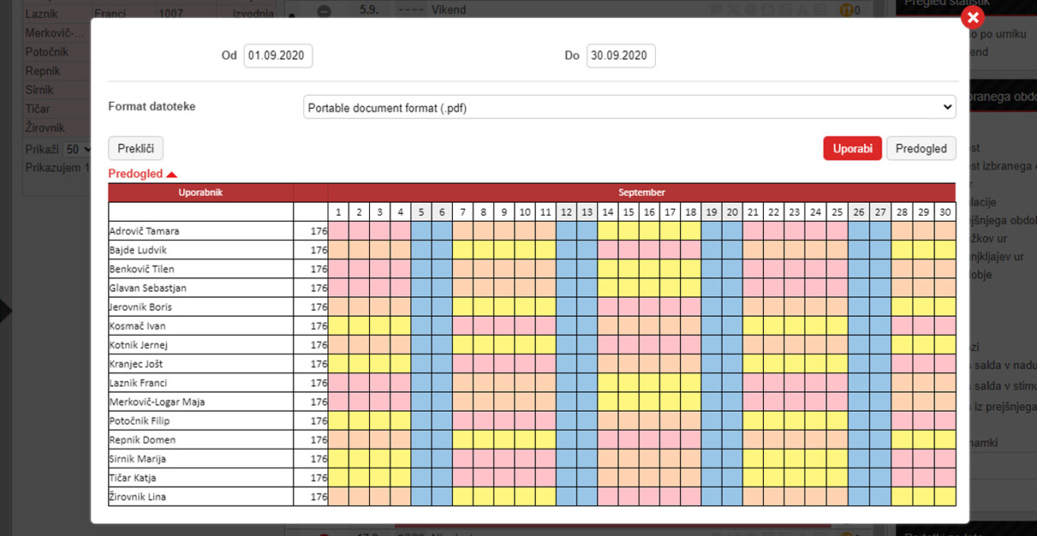Click the red Uporabi button

(852, 148)
